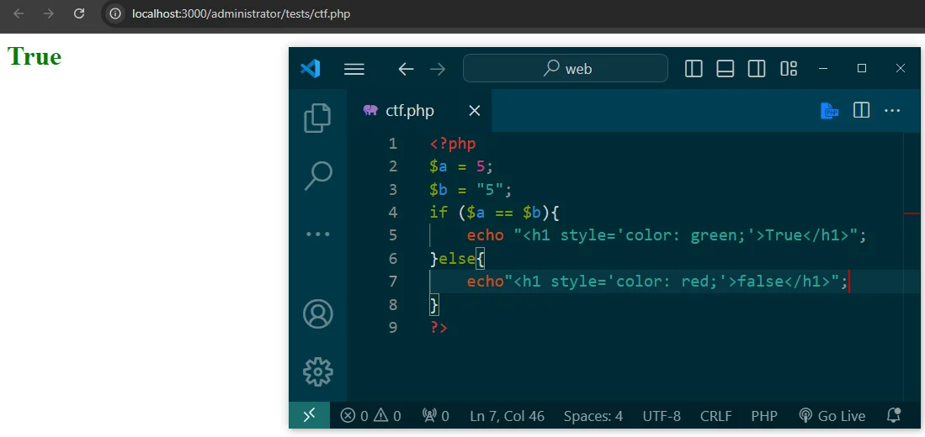Place cursor on <?php opening tag

(453, 144)
